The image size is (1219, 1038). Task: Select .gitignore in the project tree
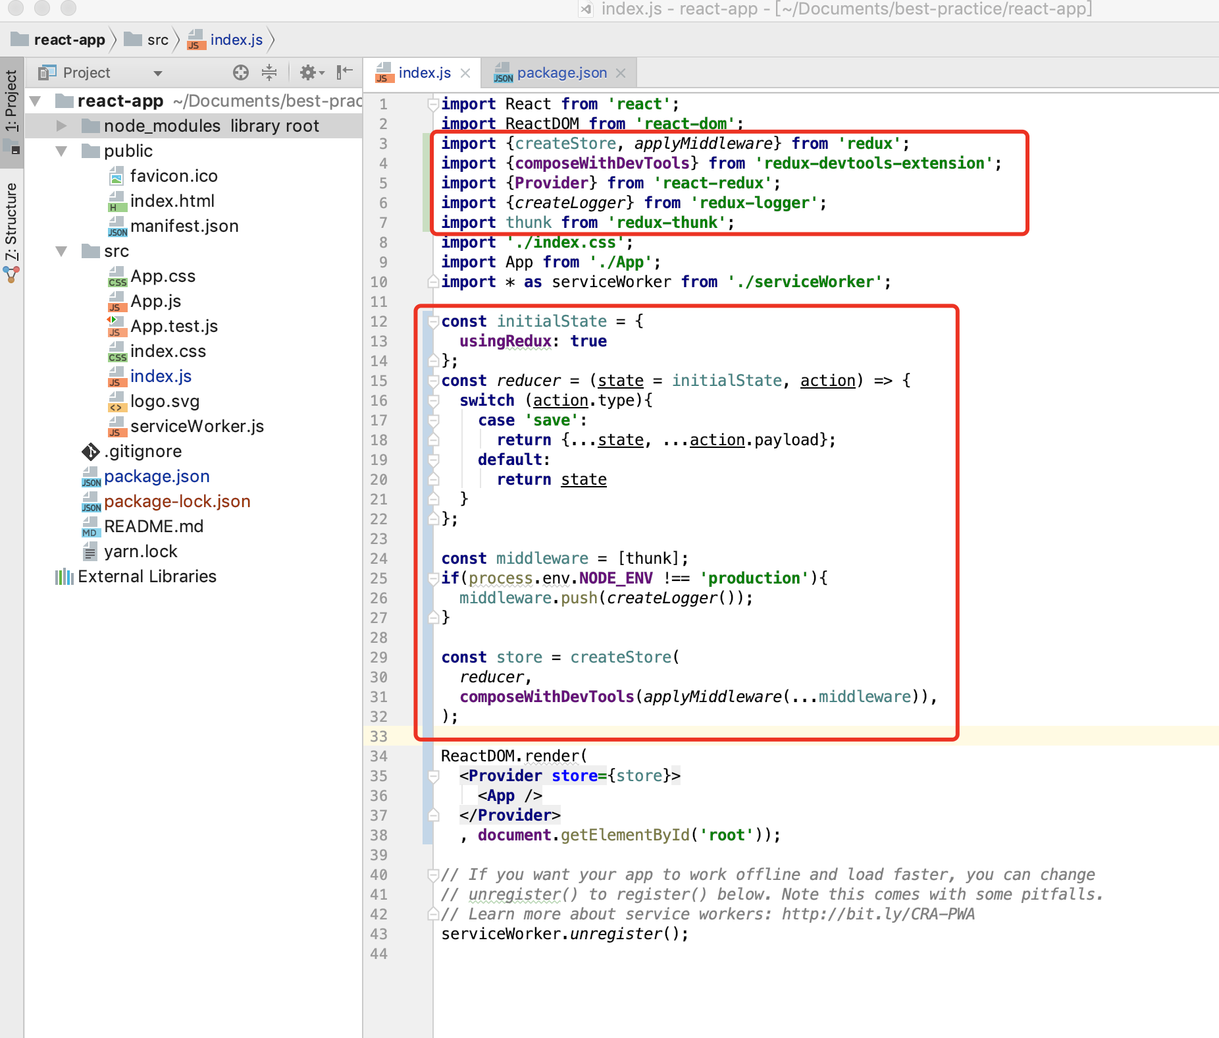143,451
